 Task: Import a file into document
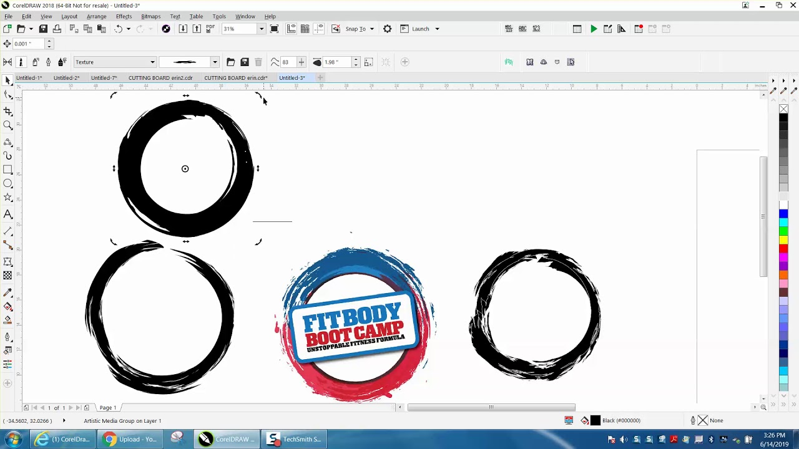pyautogui.click(x=183, y=29)
